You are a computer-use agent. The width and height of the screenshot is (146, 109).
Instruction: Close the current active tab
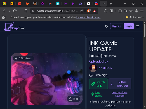(x=104, y=4)
